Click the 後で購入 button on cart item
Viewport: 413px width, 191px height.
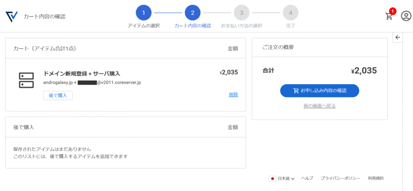pyautogui.click(x=58, y=95)
